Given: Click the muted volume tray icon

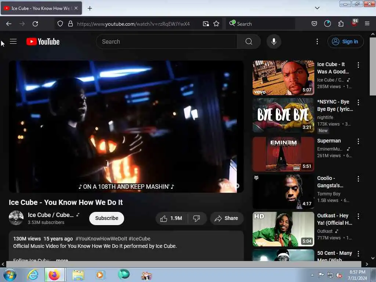Looking at the screenshot, I should point(339,275).
